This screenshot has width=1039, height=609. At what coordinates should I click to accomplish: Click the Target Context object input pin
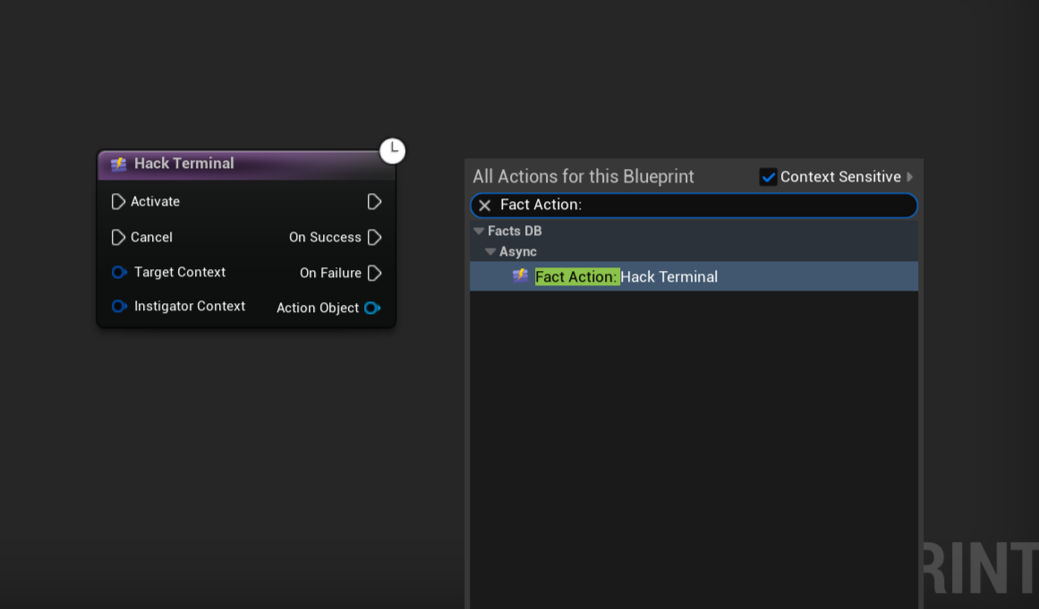[x=119, y=272]
